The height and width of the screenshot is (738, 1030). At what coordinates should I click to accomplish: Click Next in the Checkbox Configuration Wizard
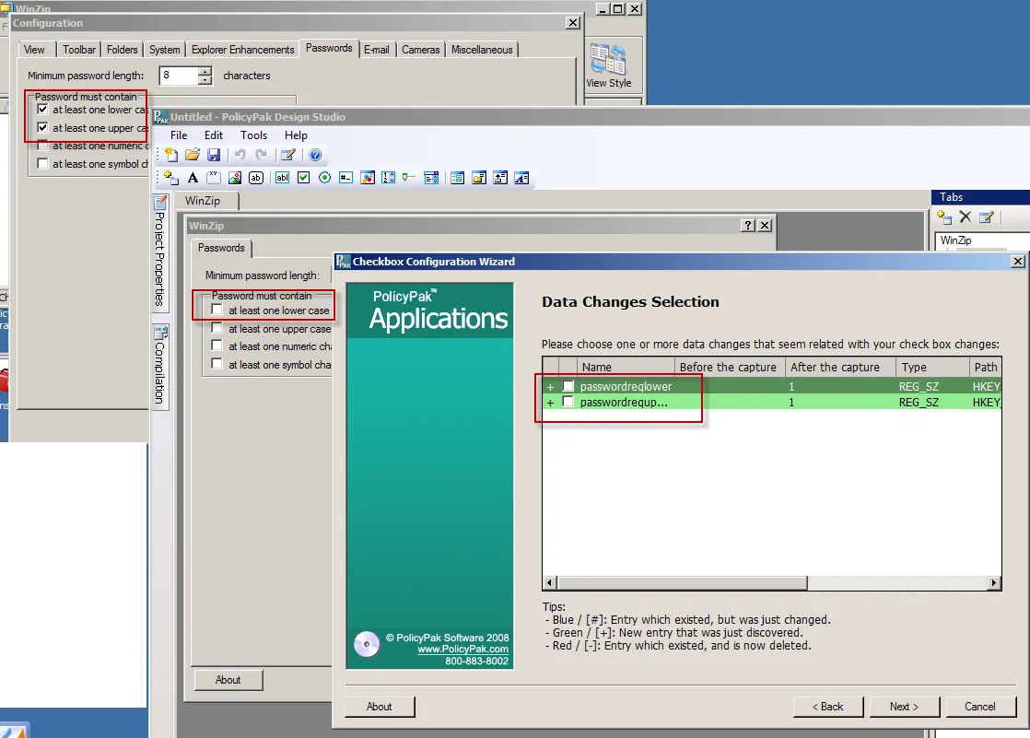(x=904, y=707)
